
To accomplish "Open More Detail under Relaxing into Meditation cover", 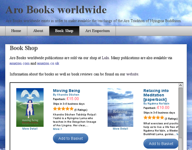I will click(120, 129).
